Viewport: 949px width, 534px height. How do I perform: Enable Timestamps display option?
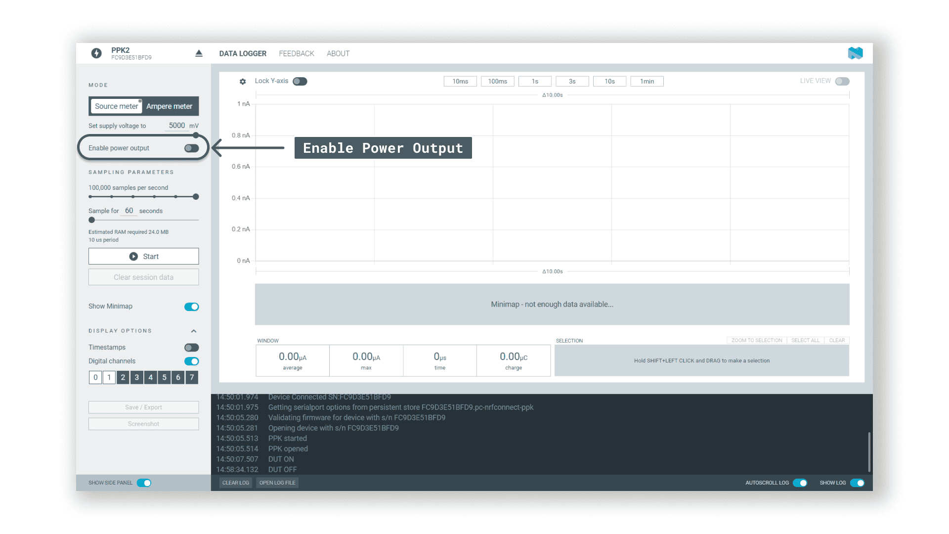click(191, 348)
